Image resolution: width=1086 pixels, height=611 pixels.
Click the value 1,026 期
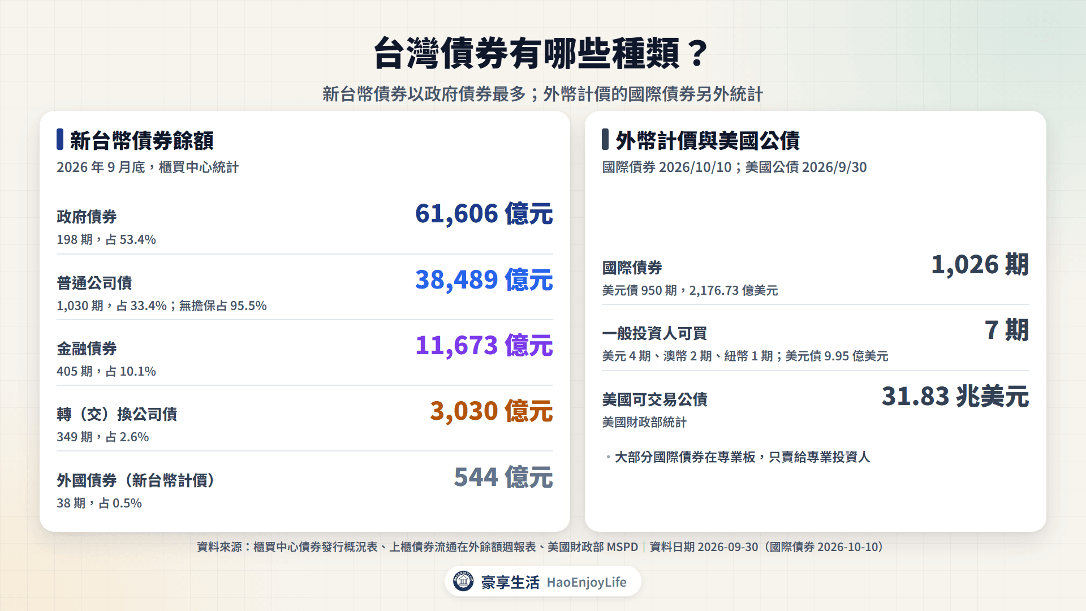click(980, 264)
